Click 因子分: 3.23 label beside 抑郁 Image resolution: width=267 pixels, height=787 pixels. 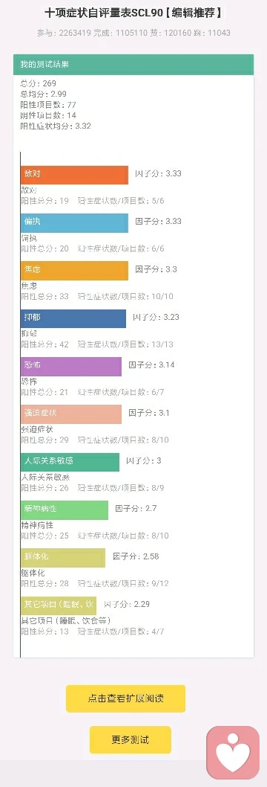pos(156,317)
